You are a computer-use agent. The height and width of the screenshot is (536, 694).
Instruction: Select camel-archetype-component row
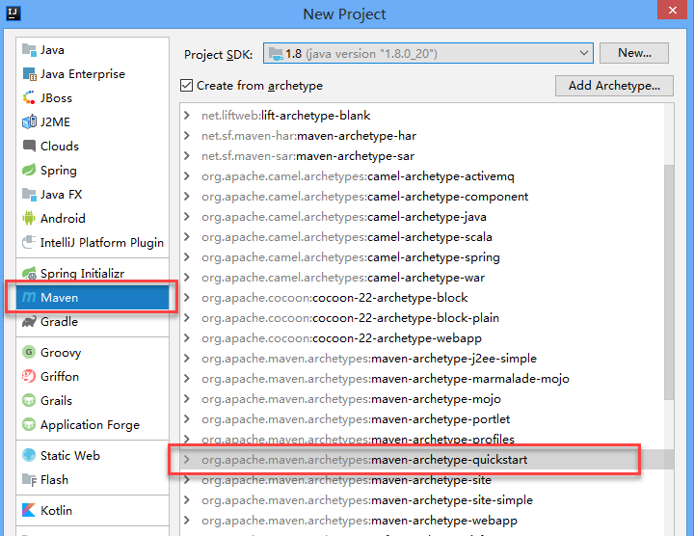coord(422,197)
